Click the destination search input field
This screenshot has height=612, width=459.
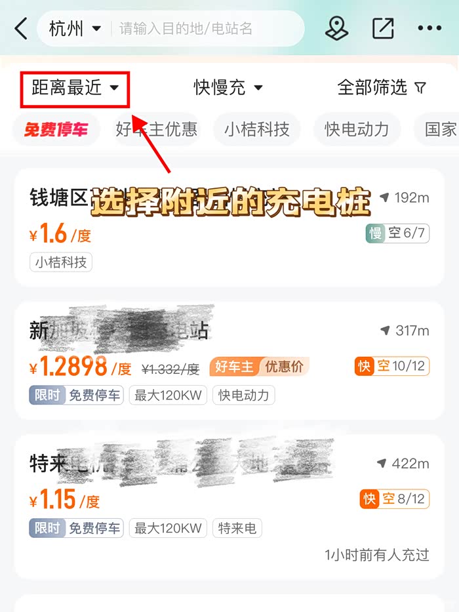[x=207, y=28]
